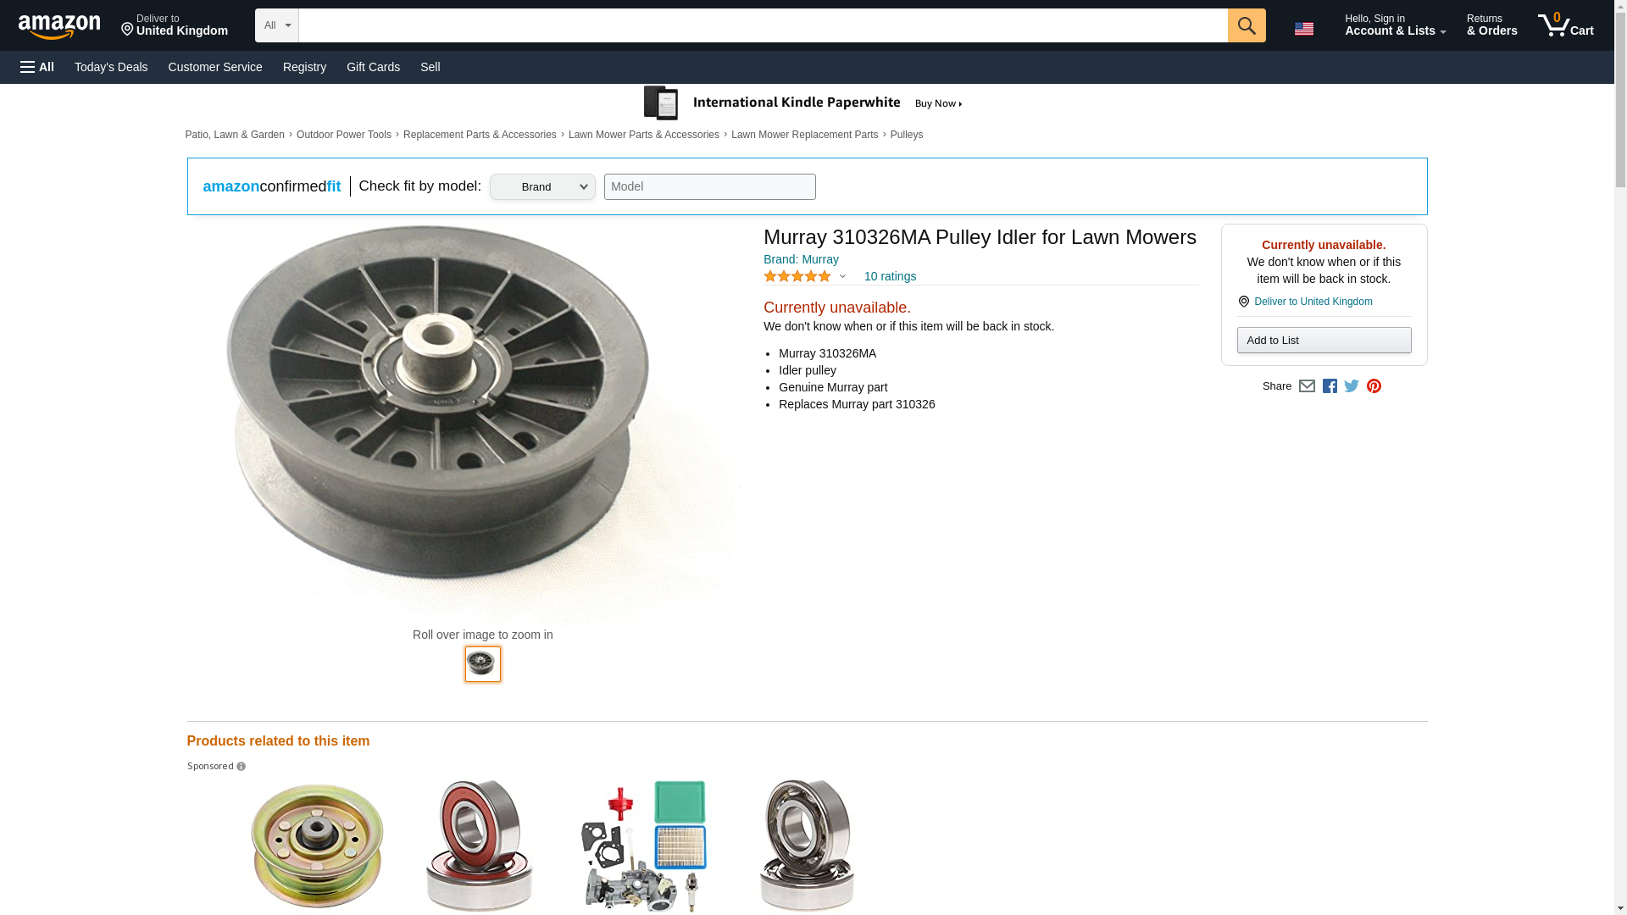
Task: Open Today's Deals page
Action: (111, 67)
